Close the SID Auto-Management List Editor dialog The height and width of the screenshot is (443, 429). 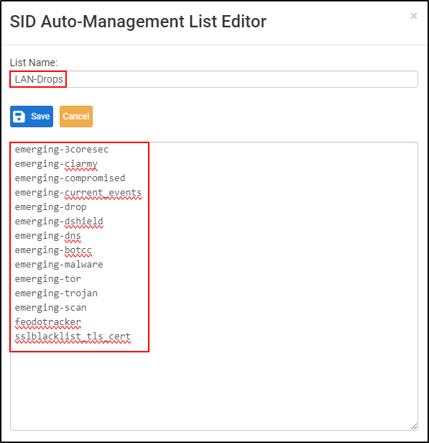413,16
